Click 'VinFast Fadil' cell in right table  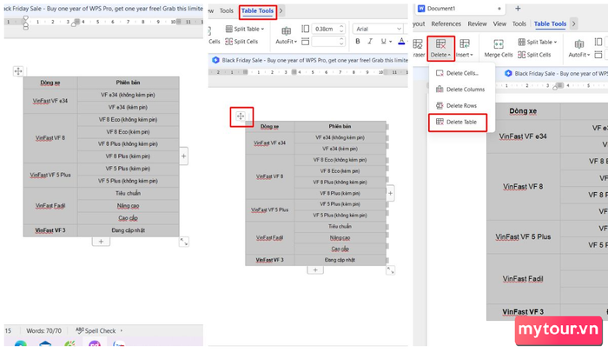(x=523, y=279)
